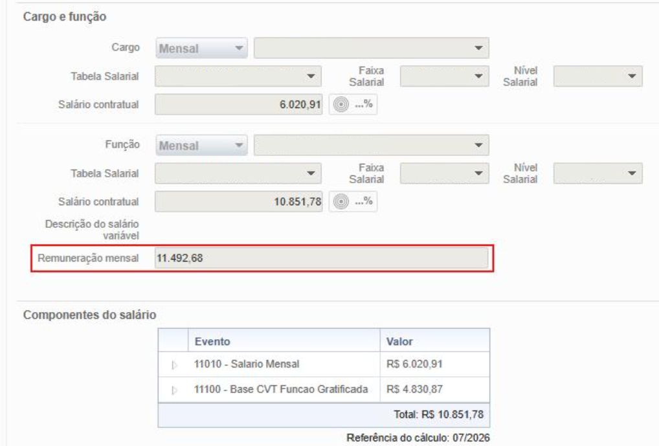Open the Função Tabela Salarial dropdown
Image resolution: width=659 pixels, height=446 pixels.
click(238, 173)
